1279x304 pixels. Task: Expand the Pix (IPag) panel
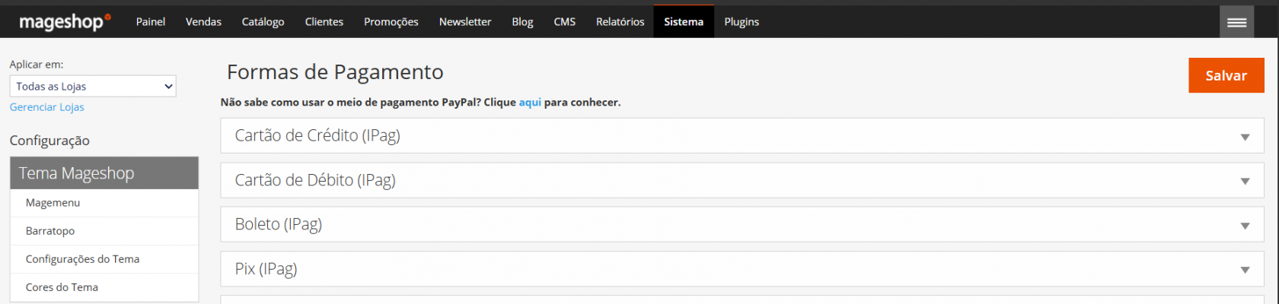[742, 269]
